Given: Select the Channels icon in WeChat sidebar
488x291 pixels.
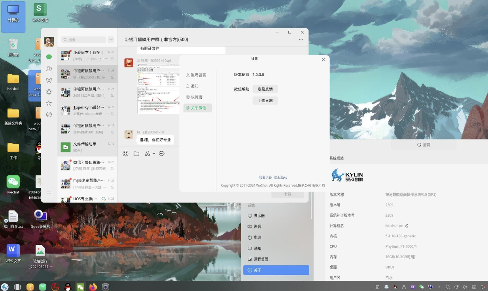Looking at the screenshot, I should pos(49,80).
